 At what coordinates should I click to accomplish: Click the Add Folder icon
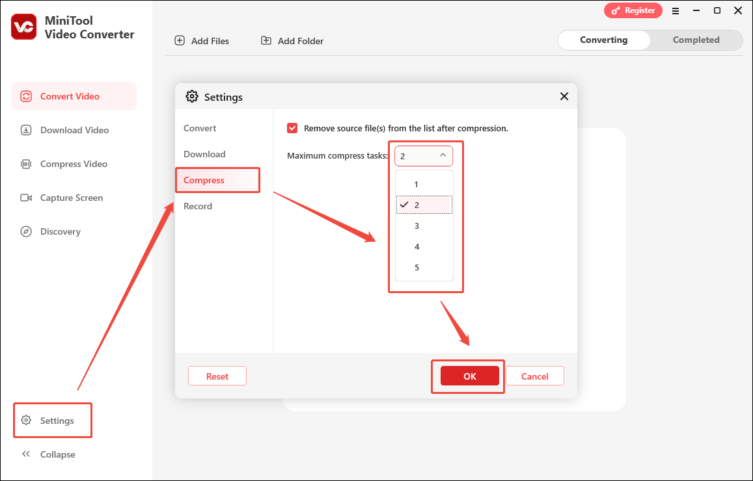(266, 40)
